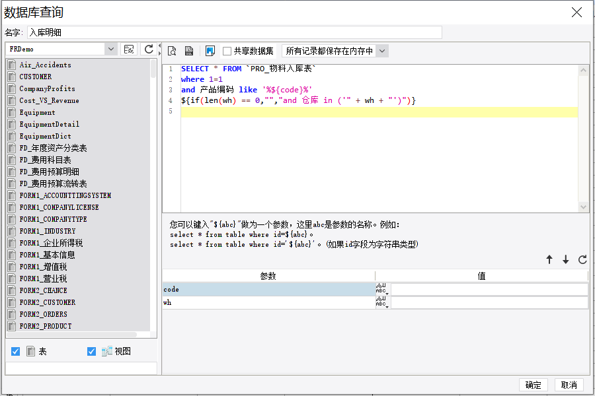
Task: Select the Equipment table
Action: coord(37,112)
